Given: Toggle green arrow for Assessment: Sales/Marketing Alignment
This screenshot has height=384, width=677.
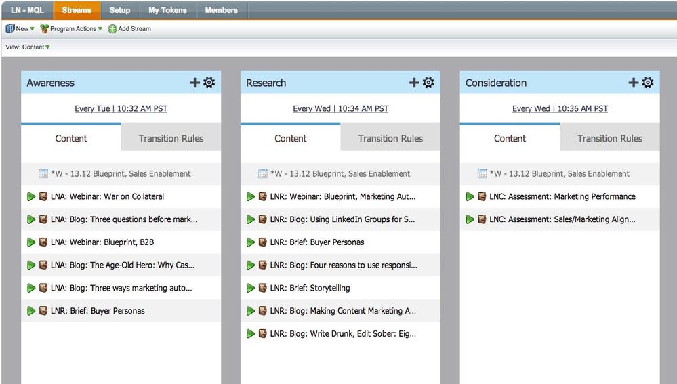Looking at the screenshot, I should [x=470, y=219].
